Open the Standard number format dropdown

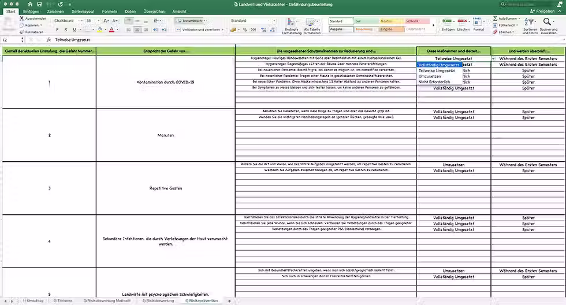coord(274,21)
